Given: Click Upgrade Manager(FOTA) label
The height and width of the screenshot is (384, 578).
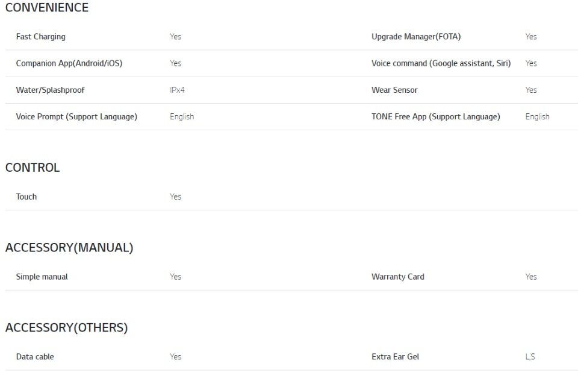Looking at the screenshot, I should [416, 37].
